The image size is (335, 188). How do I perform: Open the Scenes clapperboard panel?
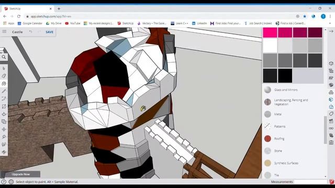[331, 121]
